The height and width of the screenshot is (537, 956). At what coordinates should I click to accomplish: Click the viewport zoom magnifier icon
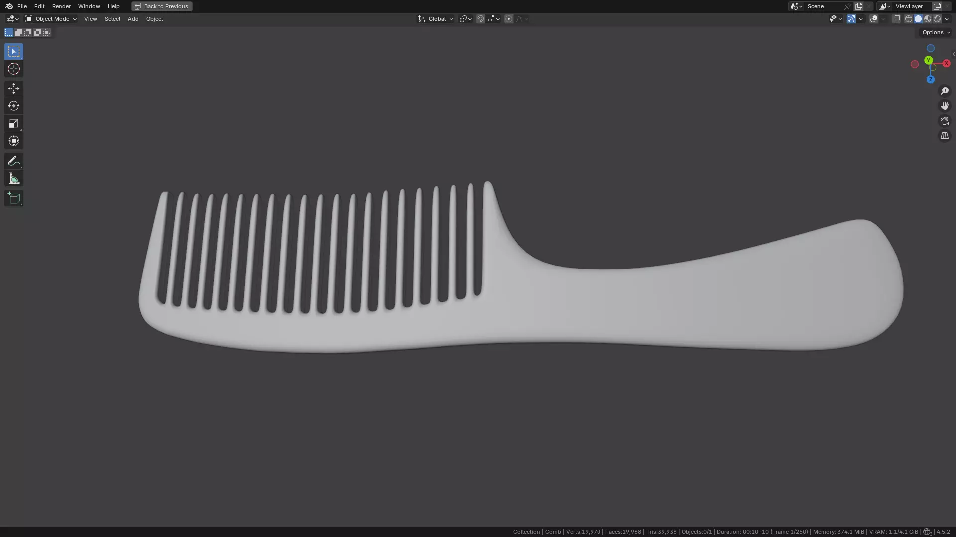click(x=945, y=91)
